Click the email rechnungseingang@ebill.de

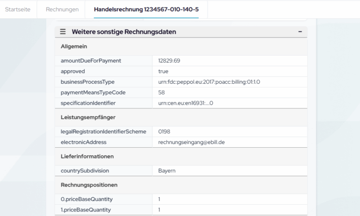click(192, 142)
